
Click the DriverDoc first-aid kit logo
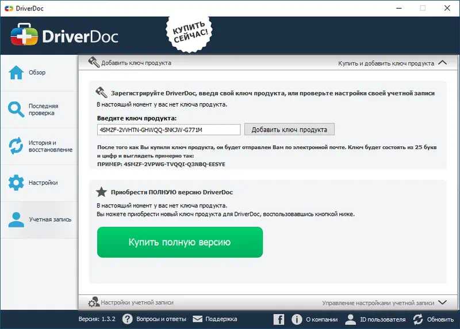pos(24,35)
